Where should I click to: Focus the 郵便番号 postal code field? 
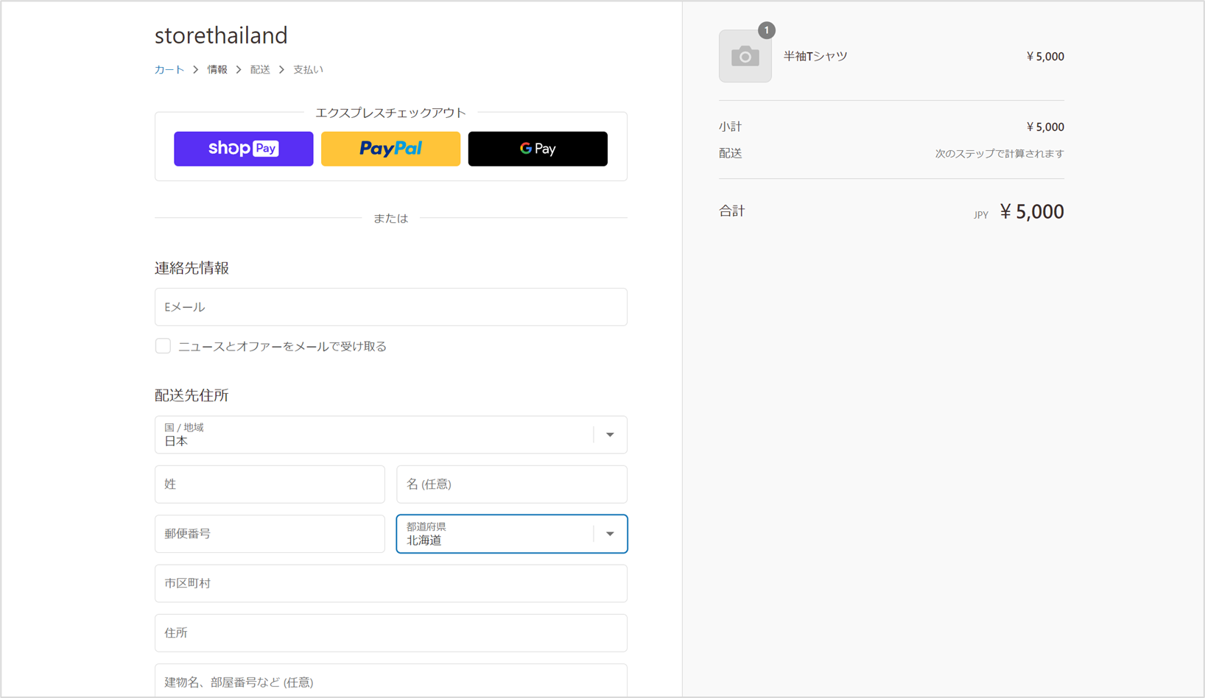(270, 534)
